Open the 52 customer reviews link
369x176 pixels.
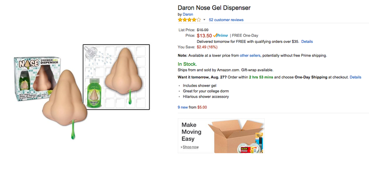tap(226, 20)
